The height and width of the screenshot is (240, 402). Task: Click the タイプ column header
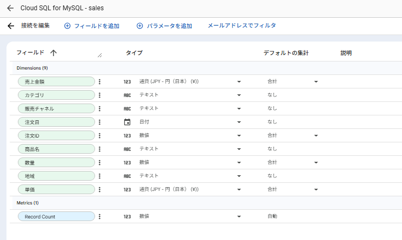tap(134, 53)
